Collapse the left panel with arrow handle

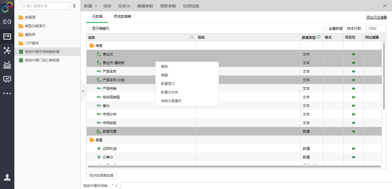pyautogui.click(x=83, y=91)
